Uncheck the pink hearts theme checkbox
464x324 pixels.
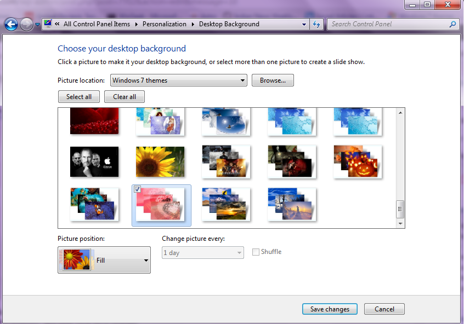click(x=137, y=189)
